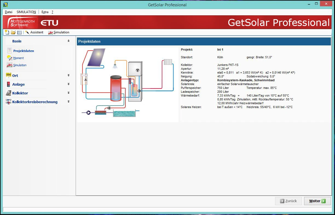
Task: Expand the Ort section
Action: (68, 75)
